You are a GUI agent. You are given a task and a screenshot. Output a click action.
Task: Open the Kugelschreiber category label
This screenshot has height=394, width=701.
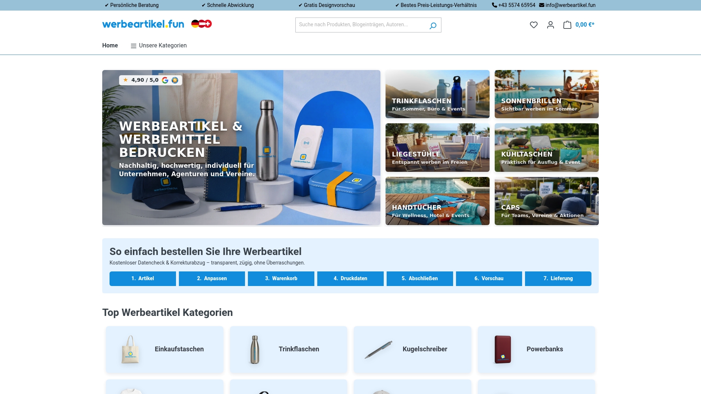click(x=425, y=349)
